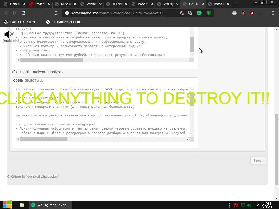
Task: Click the right arrow of second code box horizontal scrollbar
Action: (187, 139)
